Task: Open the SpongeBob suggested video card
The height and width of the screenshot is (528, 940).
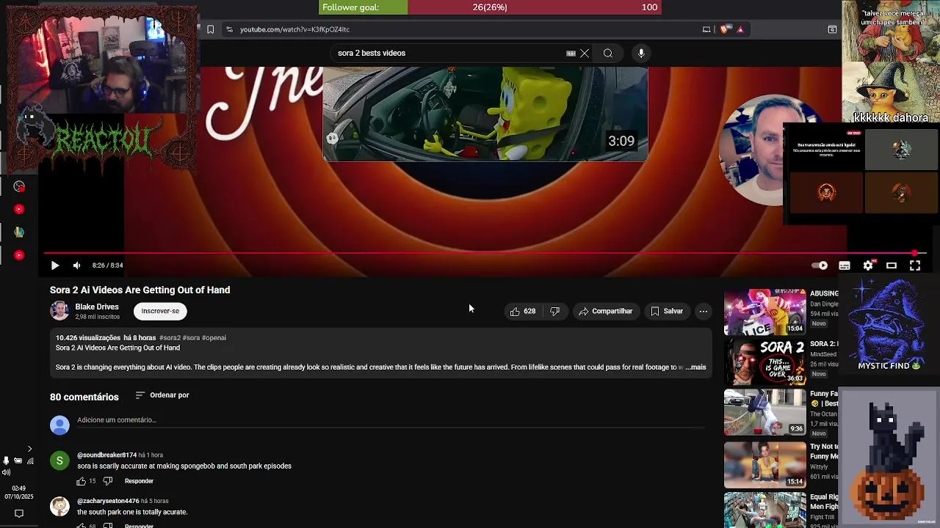Action: coord(485,114)
